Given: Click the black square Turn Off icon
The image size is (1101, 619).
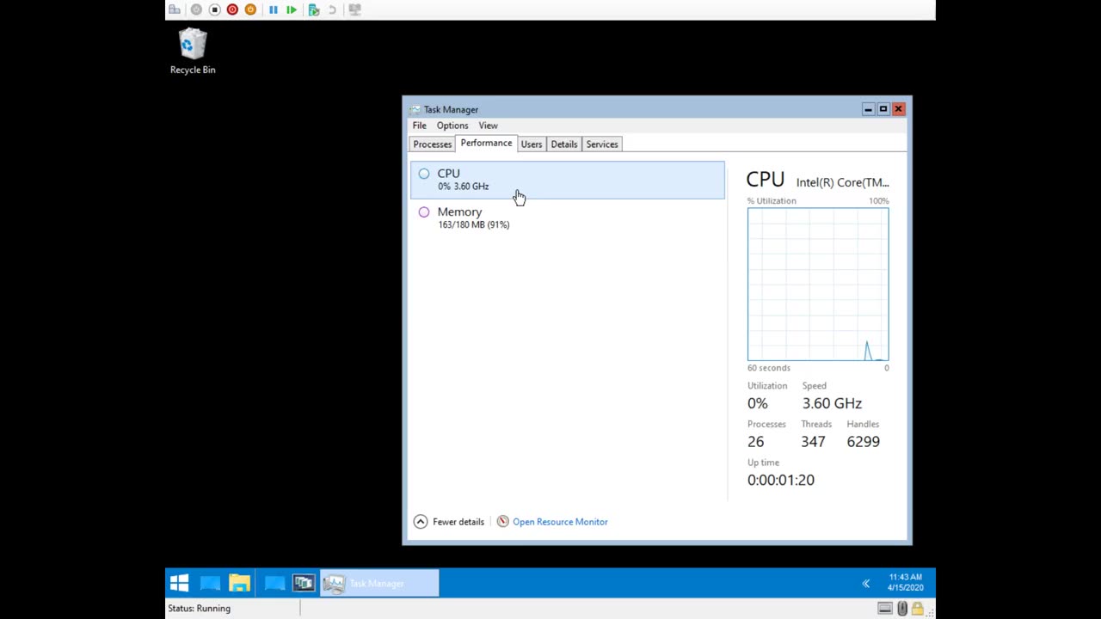Looking at the screenshot, I should [214, 9].
